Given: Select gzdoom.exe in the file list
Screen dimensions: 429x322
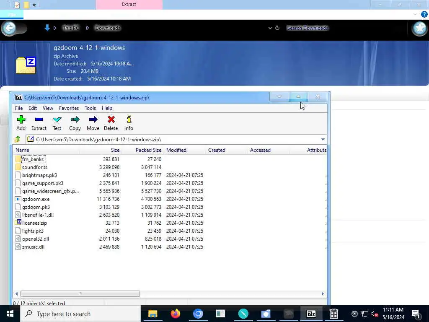Looking at the screenshot, I should [x=36, y=199].
